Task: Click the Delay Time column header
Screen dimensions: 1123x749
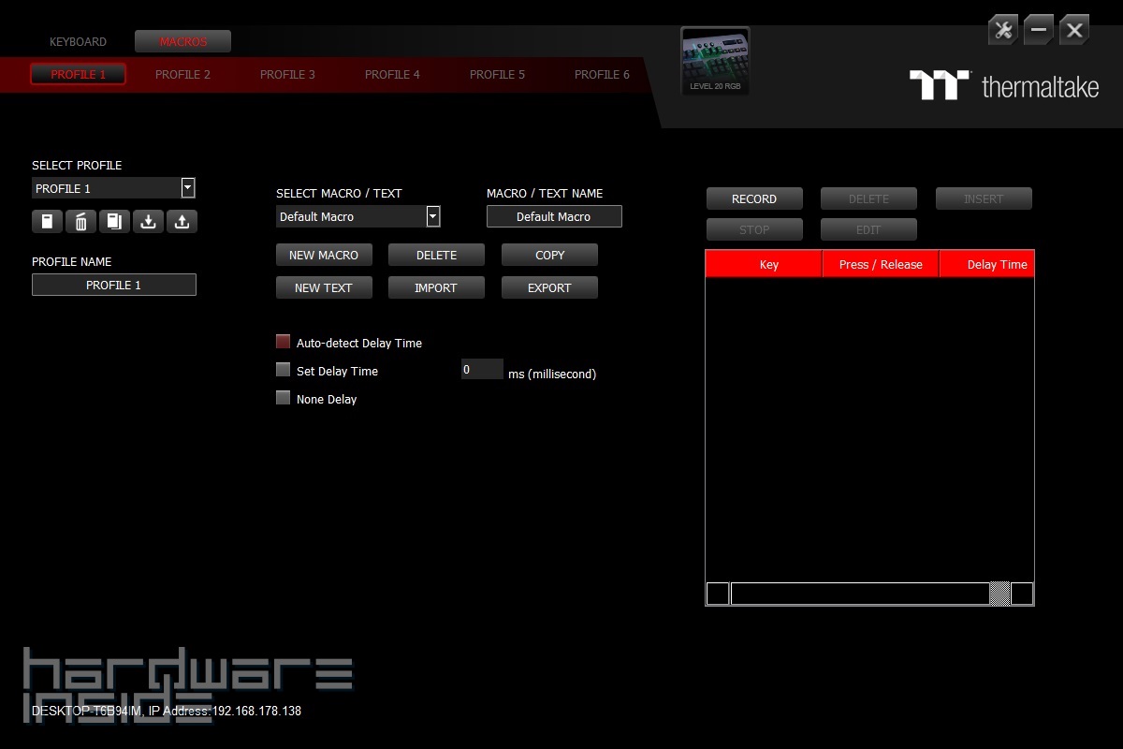Action: 987,264
